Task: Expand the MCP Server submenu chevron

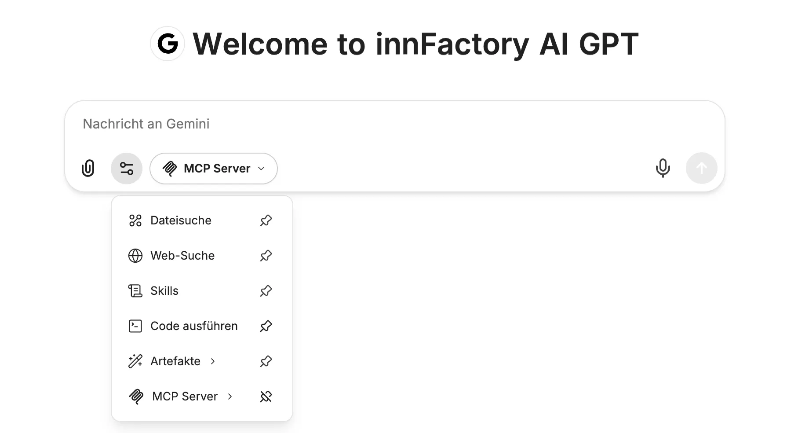Action: (230, 396)
